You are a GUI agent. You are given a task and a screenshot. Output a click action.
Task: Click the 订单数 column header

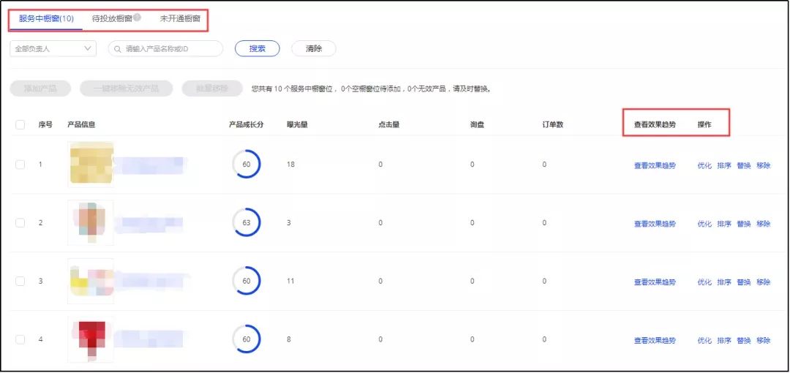point(553,125)
